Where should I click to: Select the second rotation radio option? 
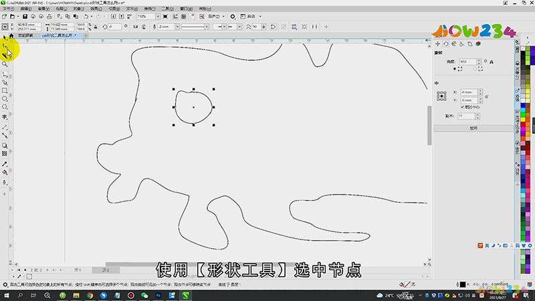(475, 69)
